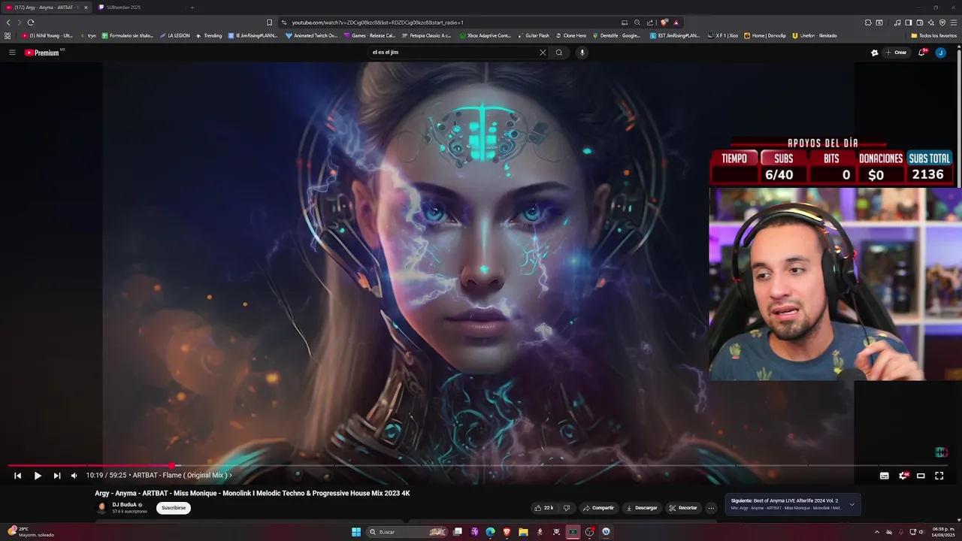962x541 pixels.
Task: Open Task View on the taskbar
Action: point(457,532)
